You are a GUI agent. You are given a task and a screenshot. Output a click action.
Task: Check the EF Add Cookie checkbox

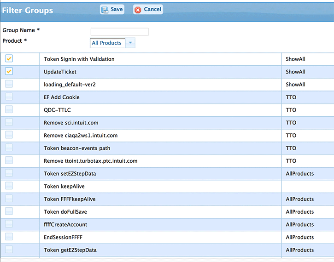tap(9, 97)
